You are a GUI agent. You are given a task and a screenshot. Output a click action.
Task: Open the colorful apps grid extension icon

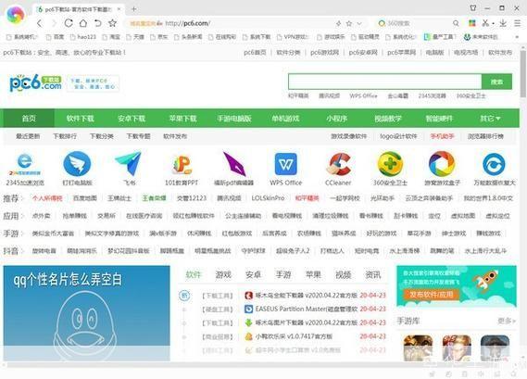coord(472,23)
